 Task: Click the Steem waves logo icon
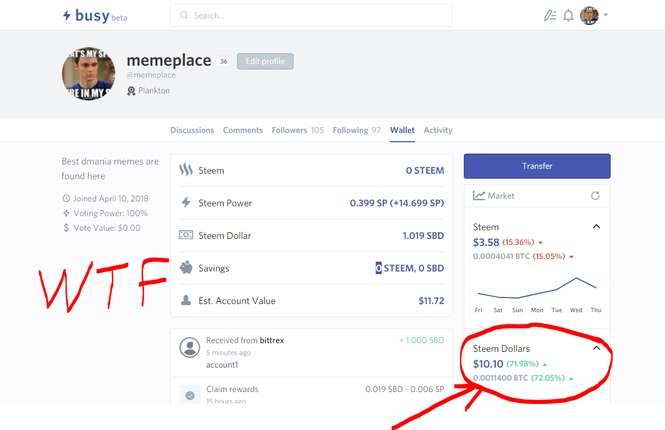(186, 170)
